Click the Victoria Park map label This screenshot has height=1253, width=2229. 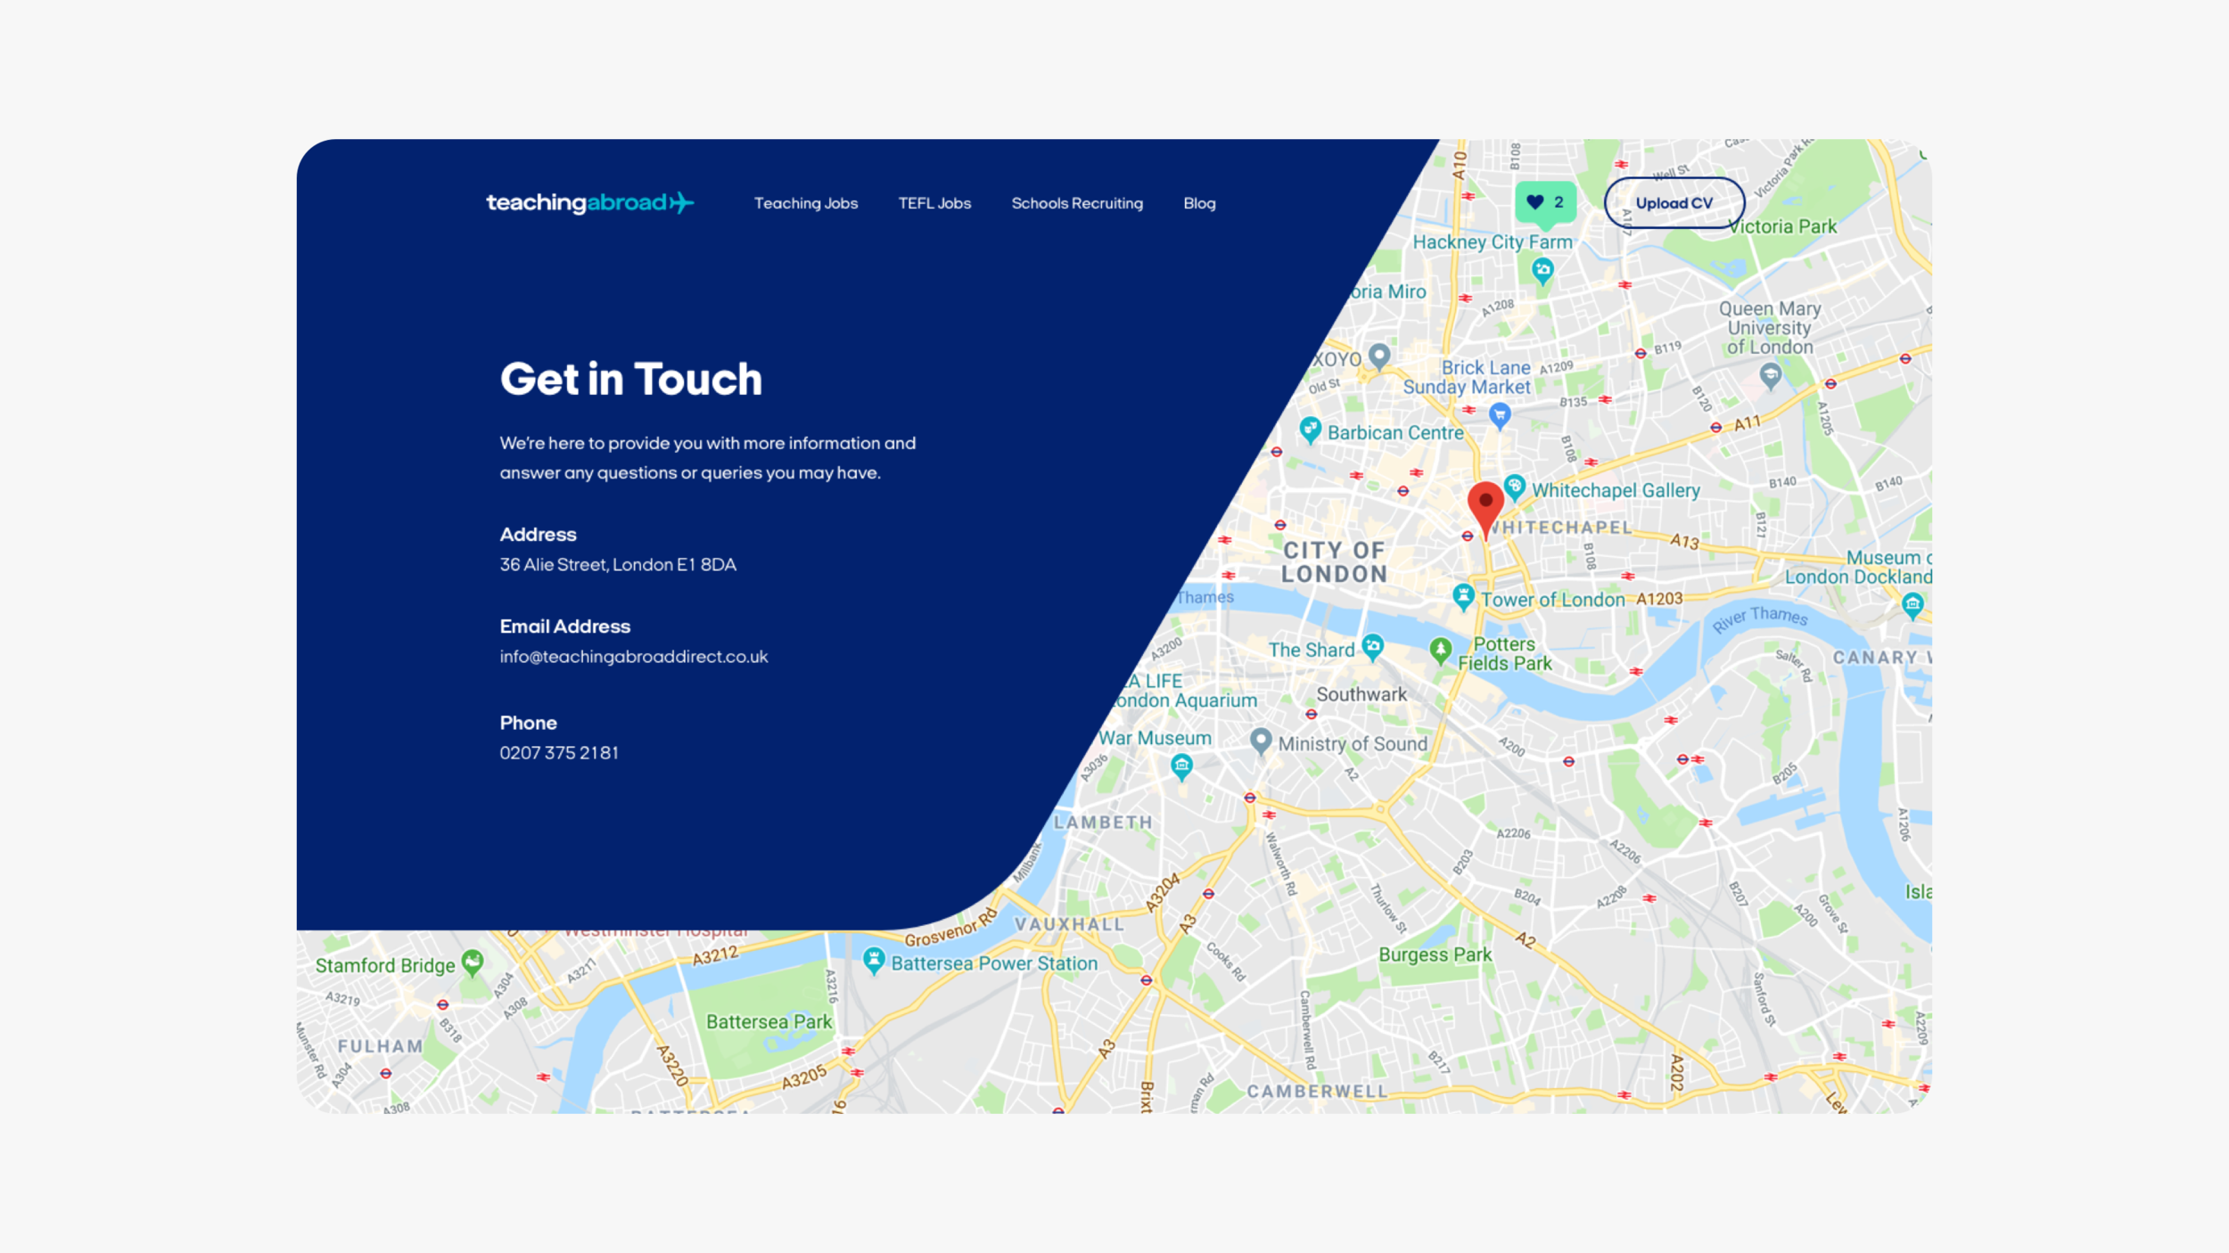[1782, 227]
